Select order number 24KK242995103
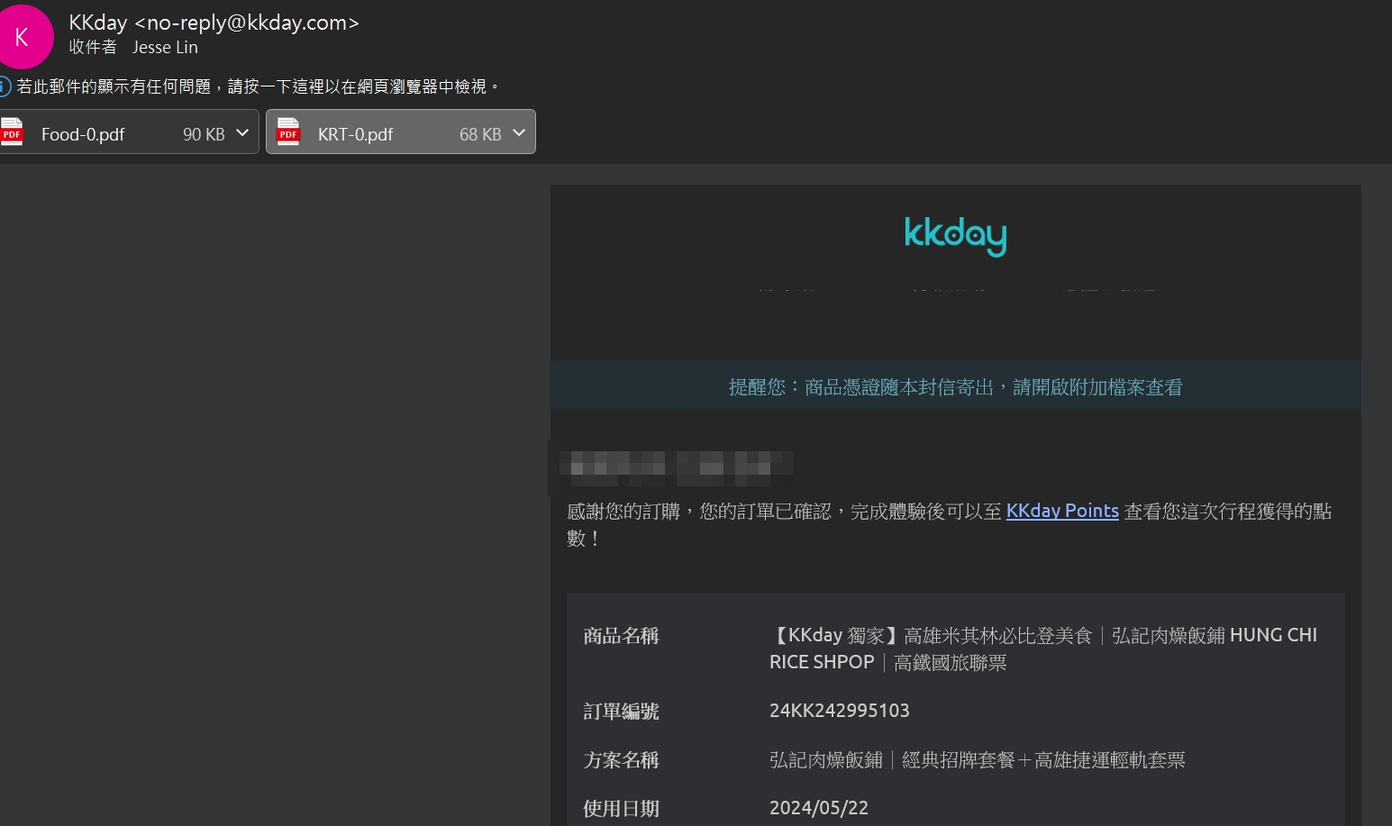The width and height of the screenshot is (1392, 826). point(840,710)
